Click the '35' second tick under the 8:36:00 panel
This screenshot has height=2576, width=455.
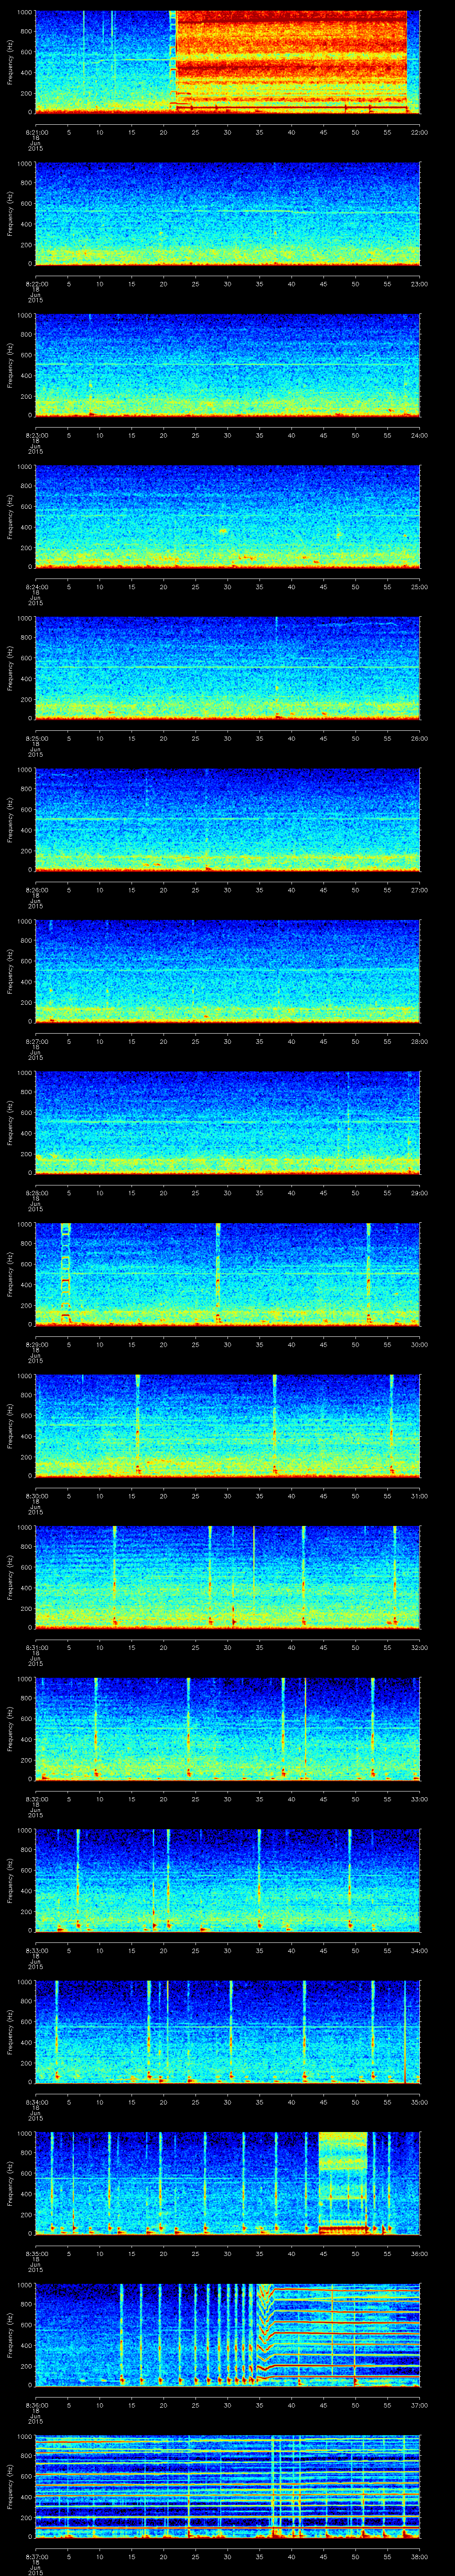coord(260,2405)
